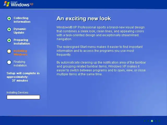The image size is (167, 125).
Task: Click the "Preparing installation" step label
Action: (x=22, y=42)
